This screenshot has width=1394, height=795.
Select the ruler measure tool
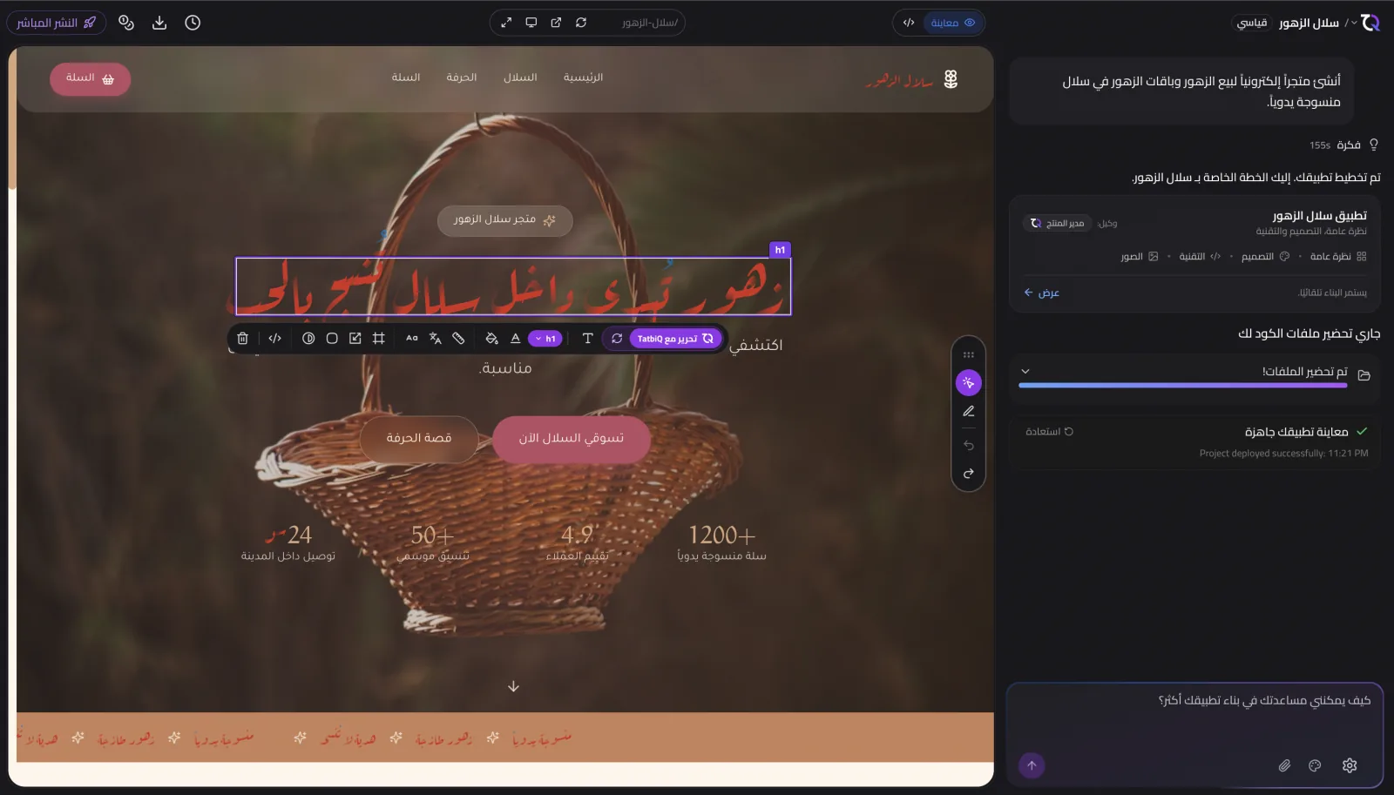(459, 339)
